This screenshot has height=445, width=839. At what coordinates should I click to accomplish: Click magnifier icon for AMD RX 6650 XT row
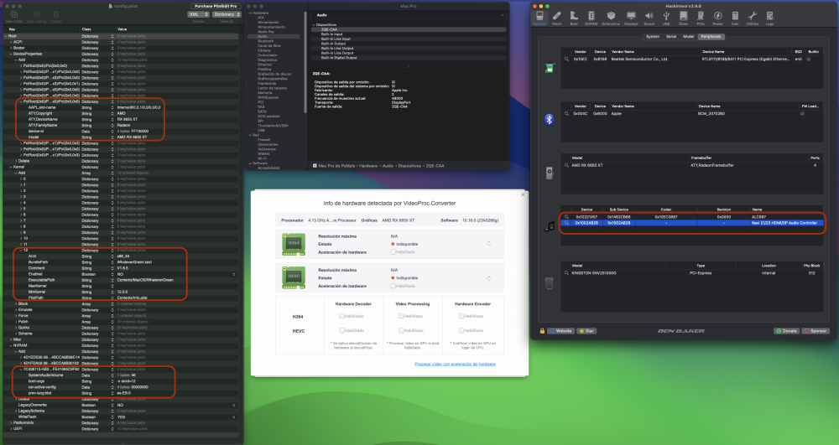click(566, 165)
